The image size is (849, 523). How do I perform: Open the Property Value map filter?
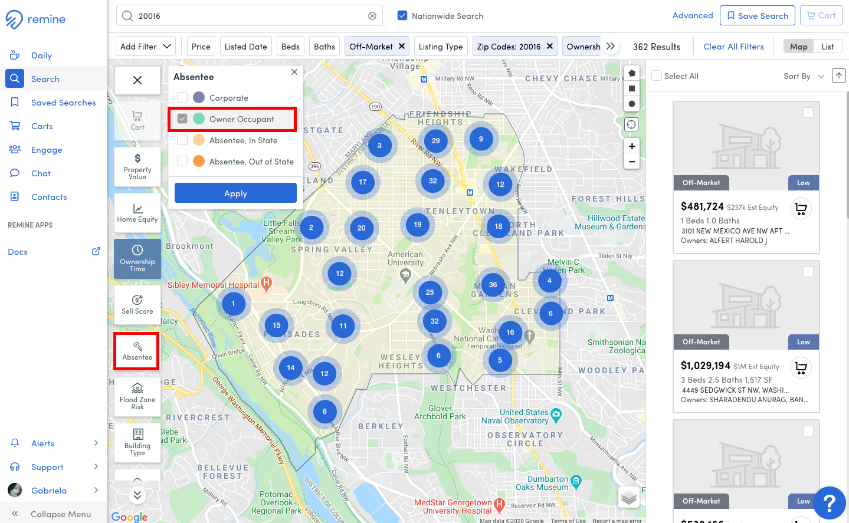137,167
